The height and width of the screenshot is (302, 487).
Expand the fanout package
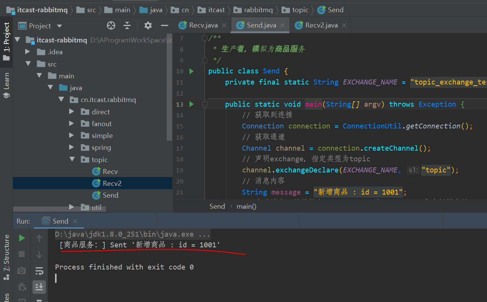(71, 123)
